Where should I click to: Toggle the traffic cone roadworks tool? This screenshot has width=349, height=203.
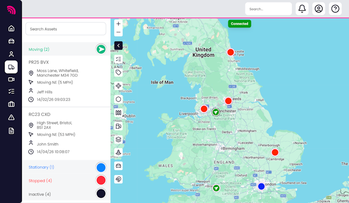tap(118, 152)
